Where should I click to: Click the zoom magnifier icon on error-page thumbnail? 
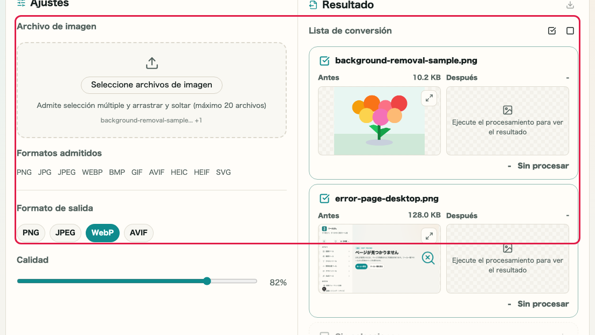(428, 258)
